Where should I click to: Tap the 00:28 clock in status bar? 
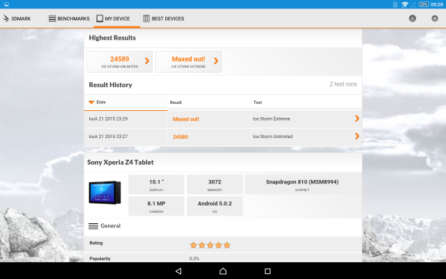(437, 4)
